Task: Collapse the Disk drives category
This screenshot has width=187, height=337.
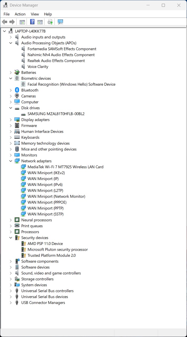Action: coord(11,108)
